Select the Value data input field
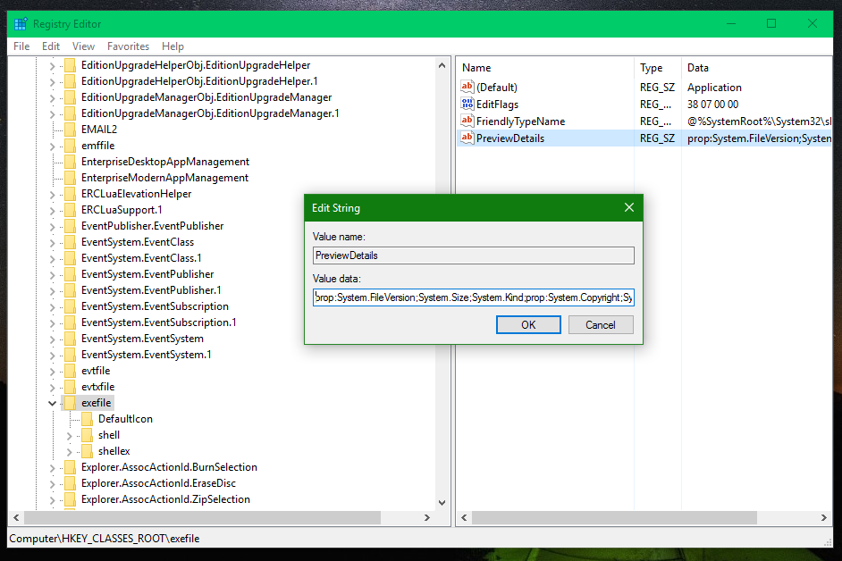This screenshot has width=842, height=561. (474, 297)
